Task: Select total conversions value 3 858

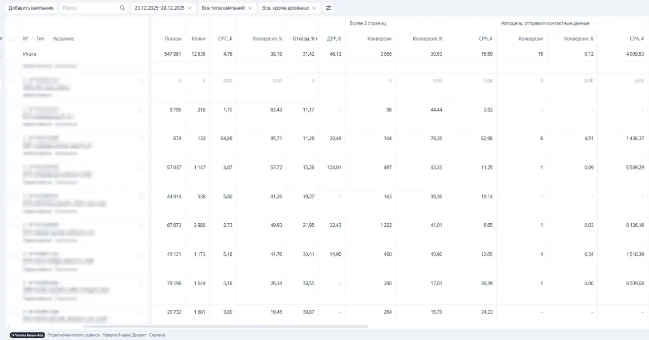Action: pyautogui.click(x=386, y=54)
